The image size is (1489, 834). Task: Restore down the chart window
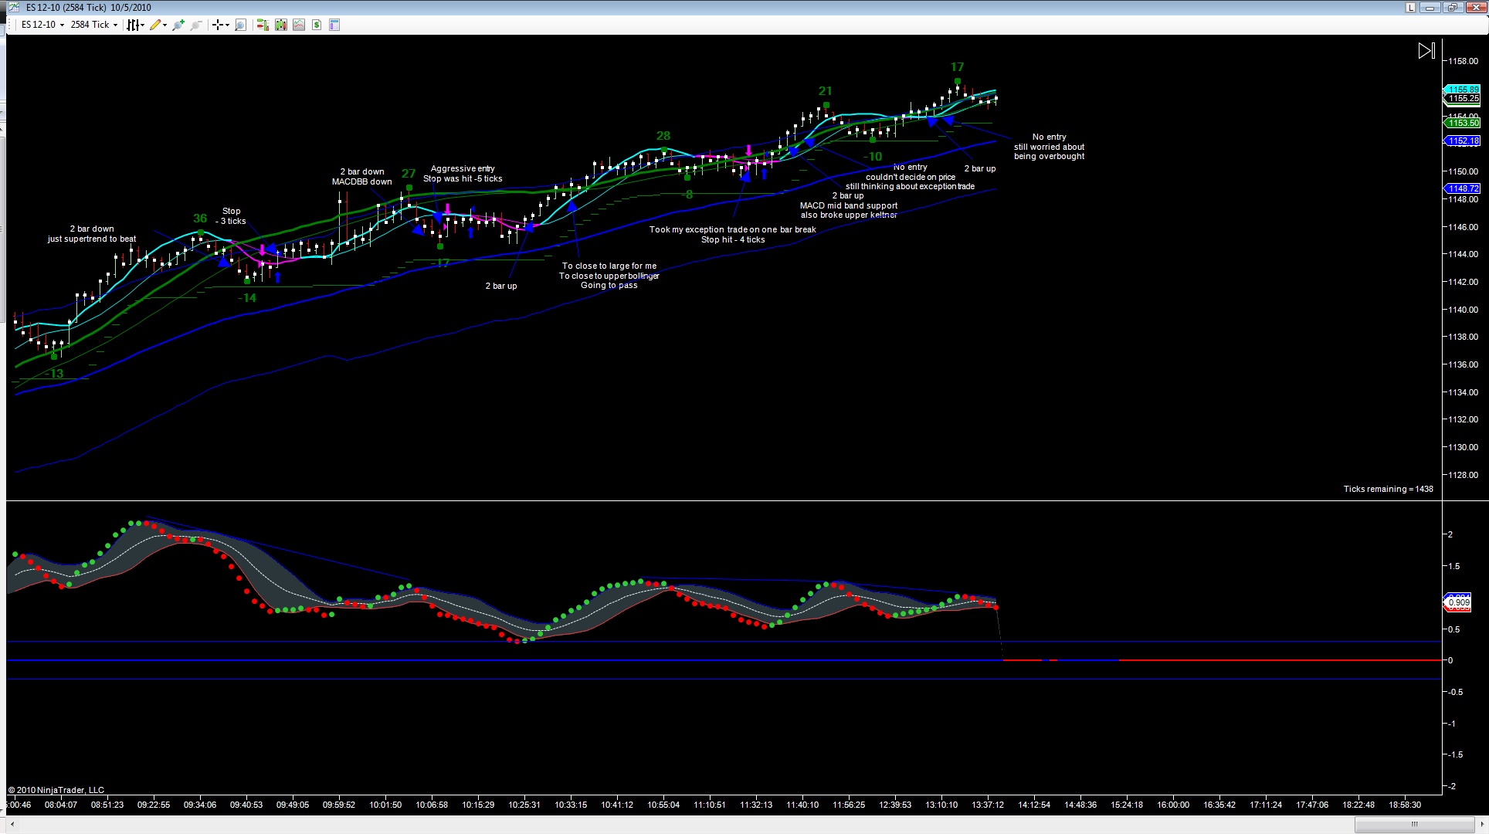(1452, 8)
